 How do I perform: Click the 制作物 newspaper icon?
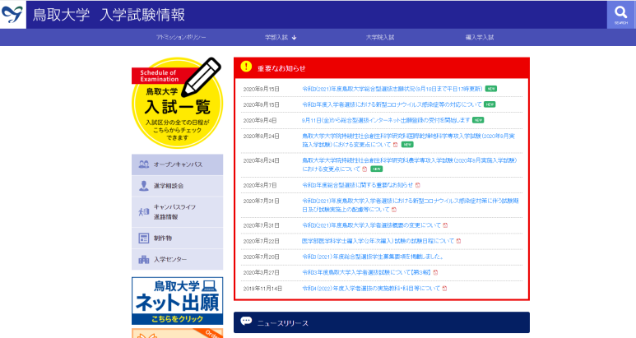[x=144, y=238]
